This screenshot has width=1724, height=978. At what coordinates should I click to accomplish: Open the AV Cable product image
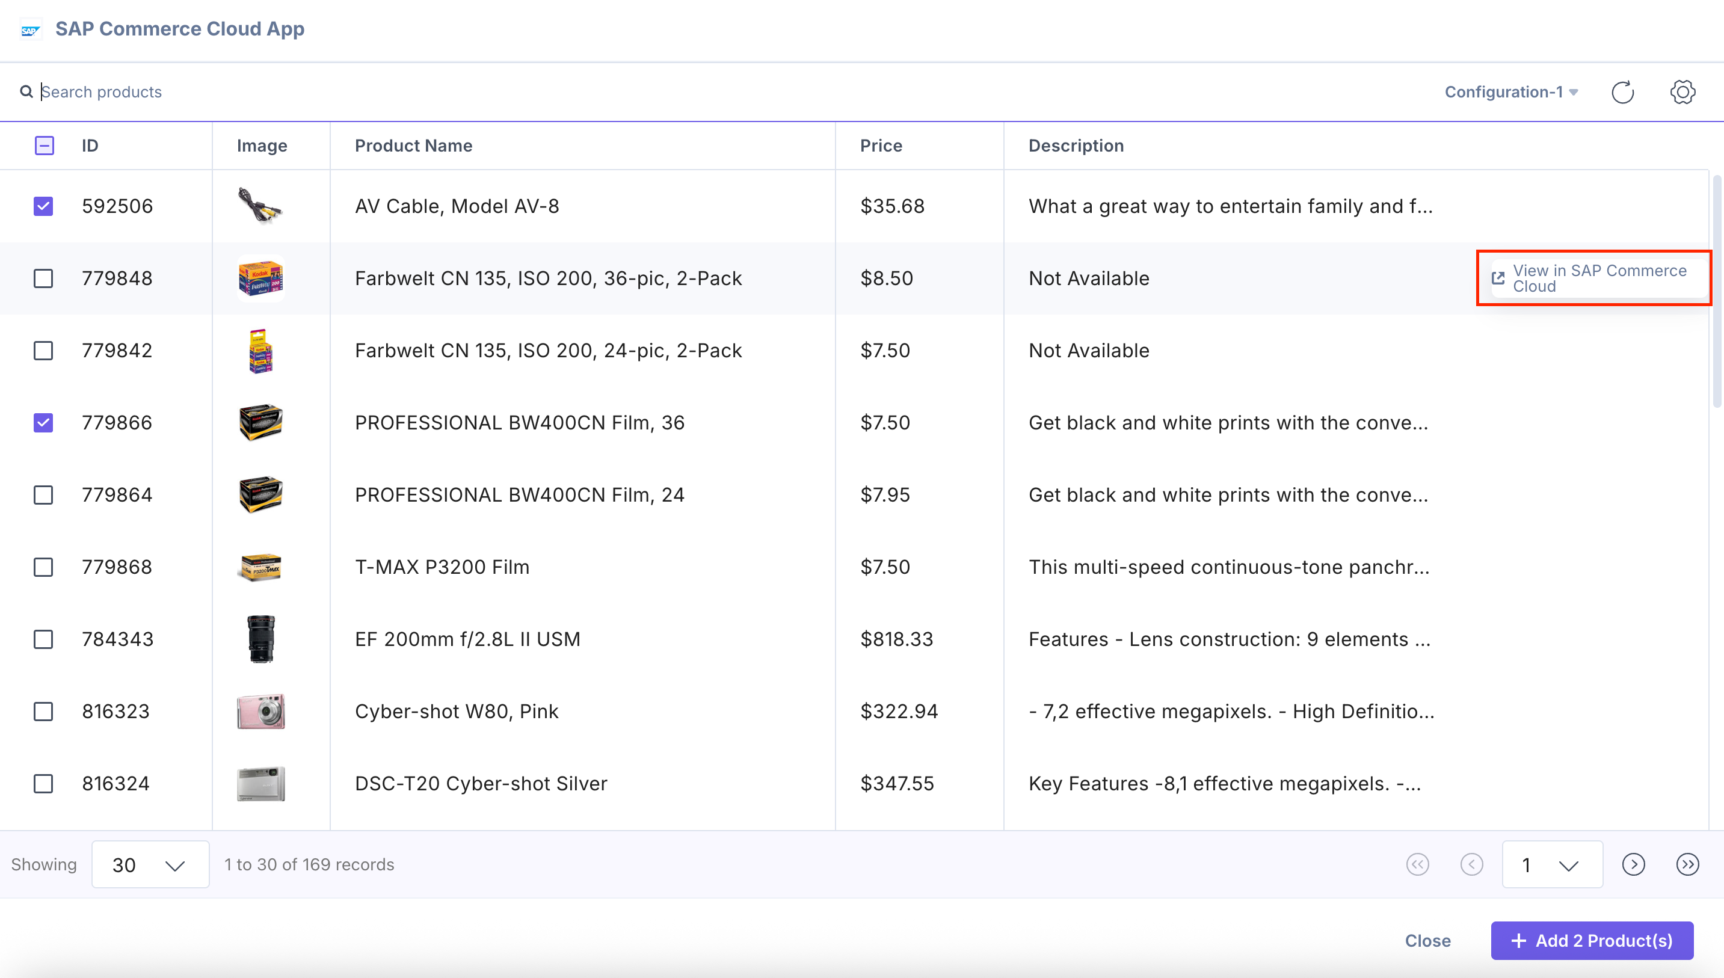(x=260, y=206)
